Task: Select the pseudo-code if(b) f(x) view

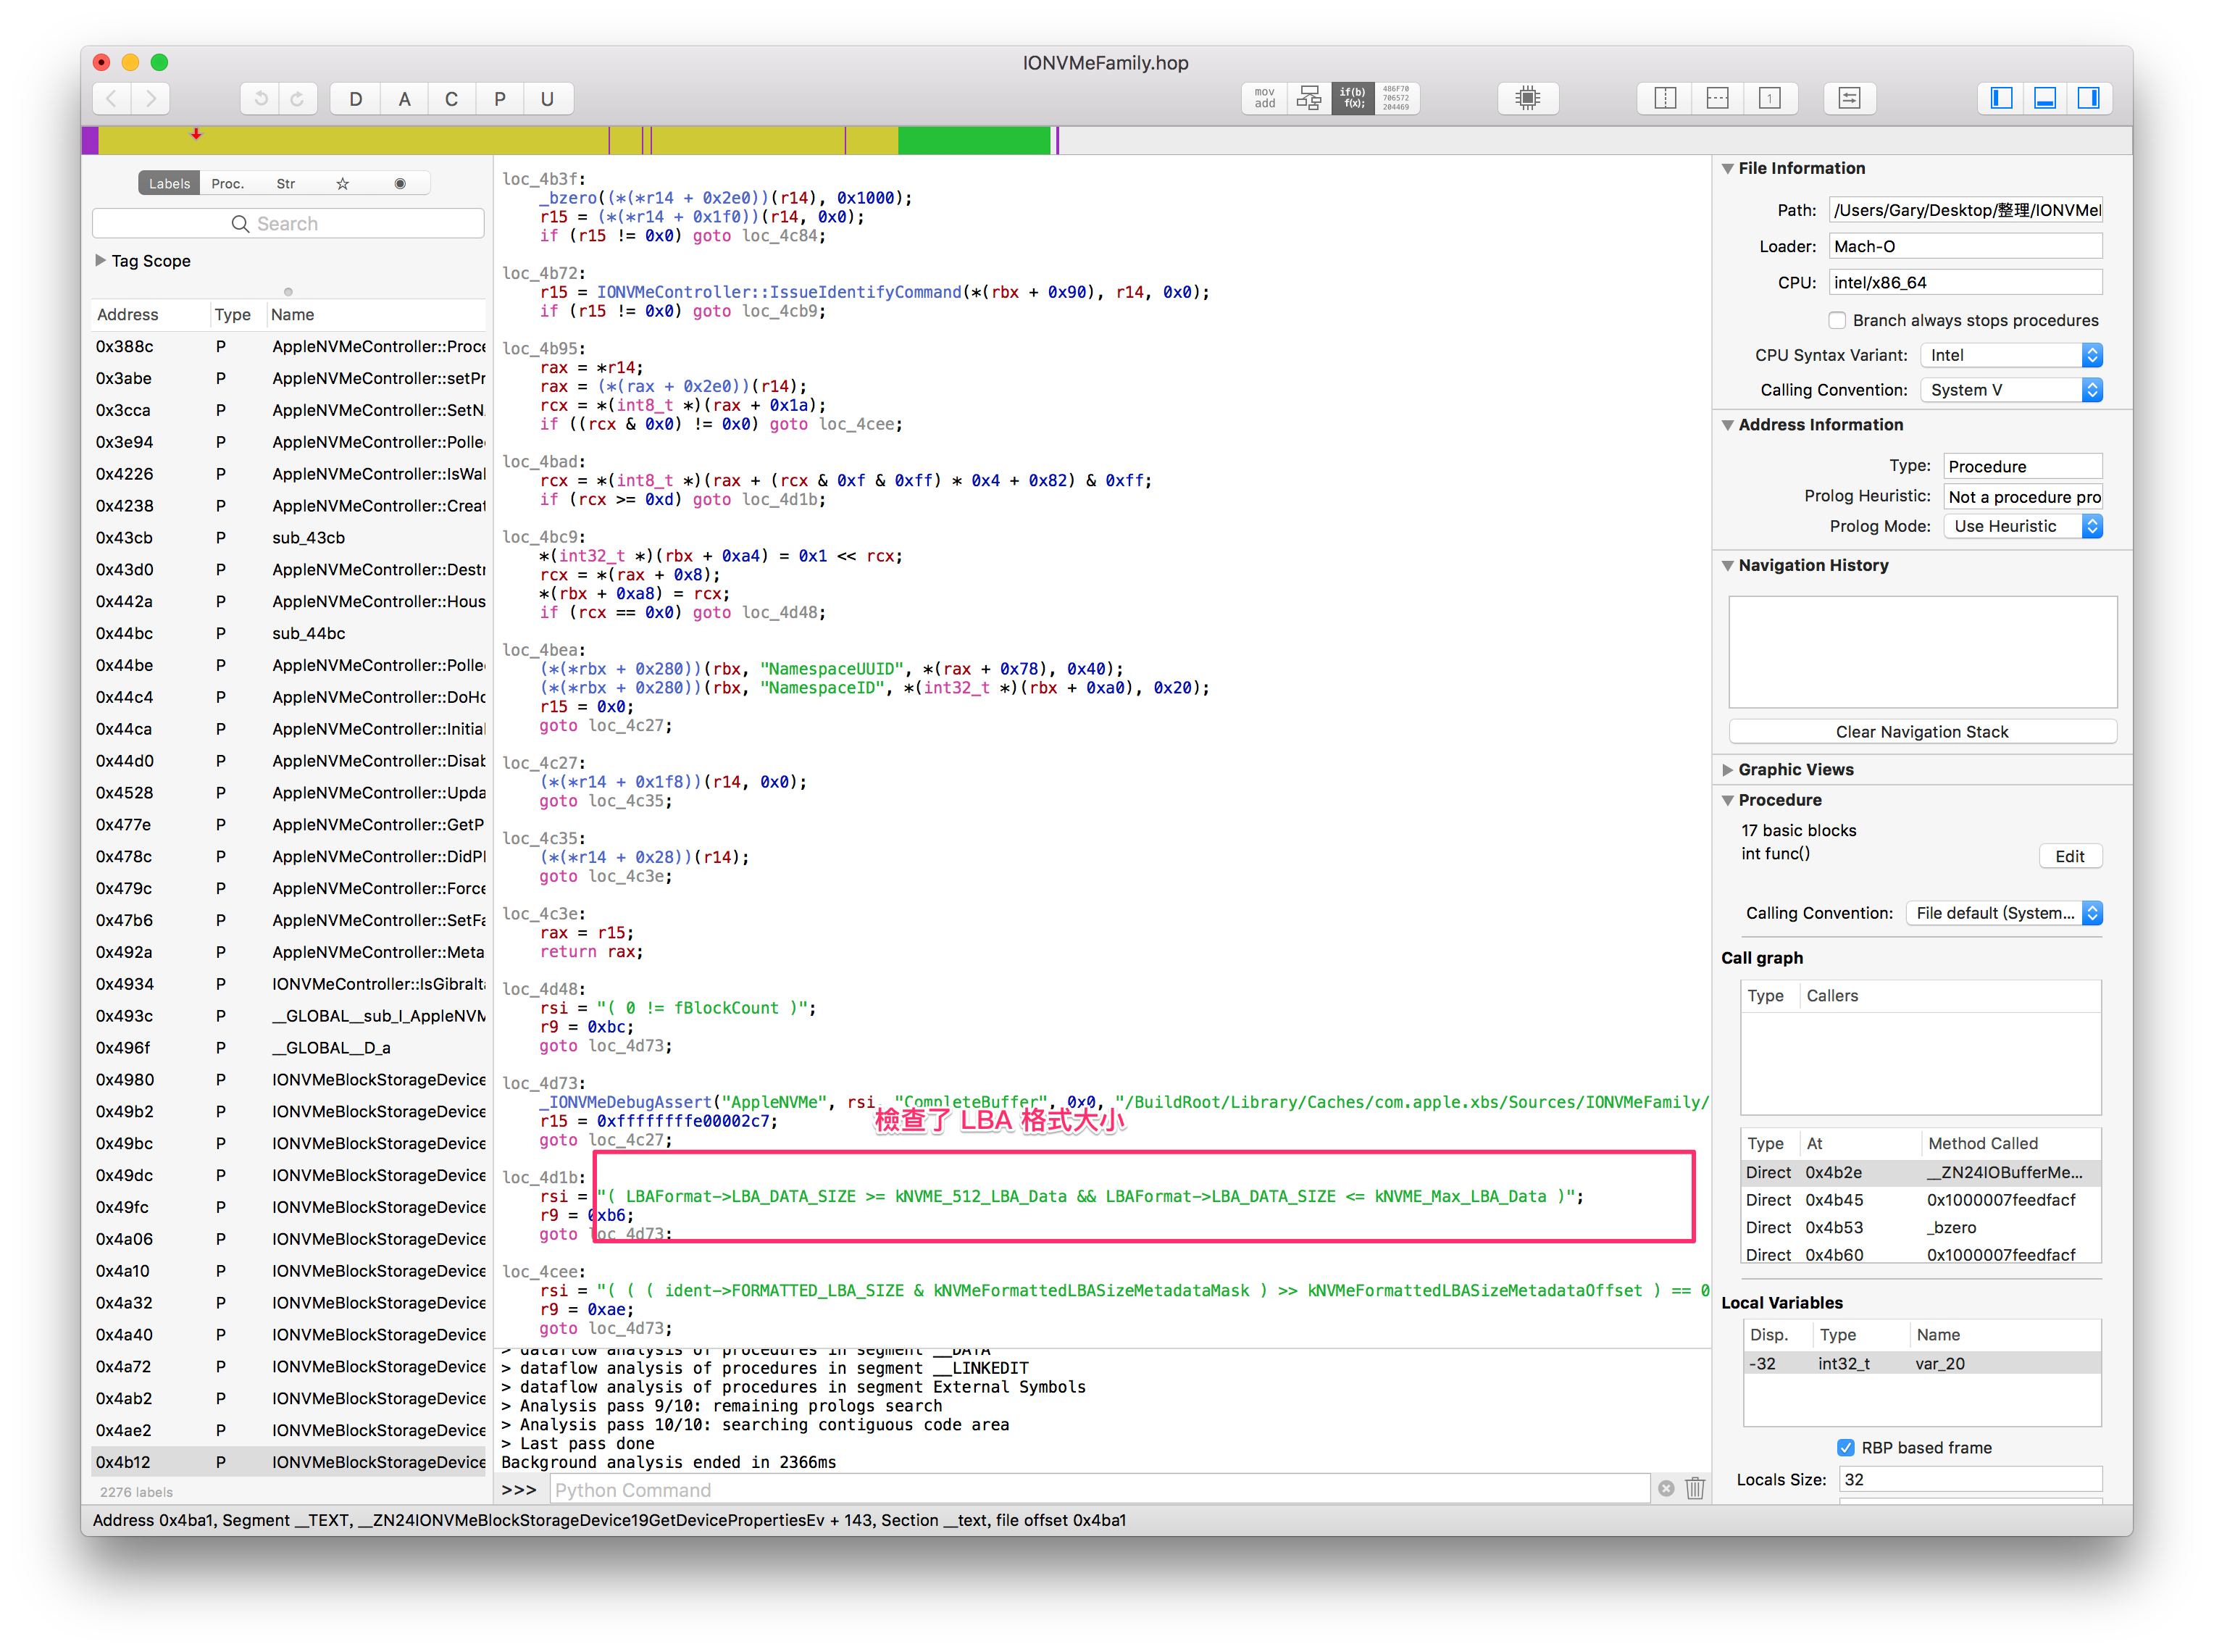Action: [1353, 98]
